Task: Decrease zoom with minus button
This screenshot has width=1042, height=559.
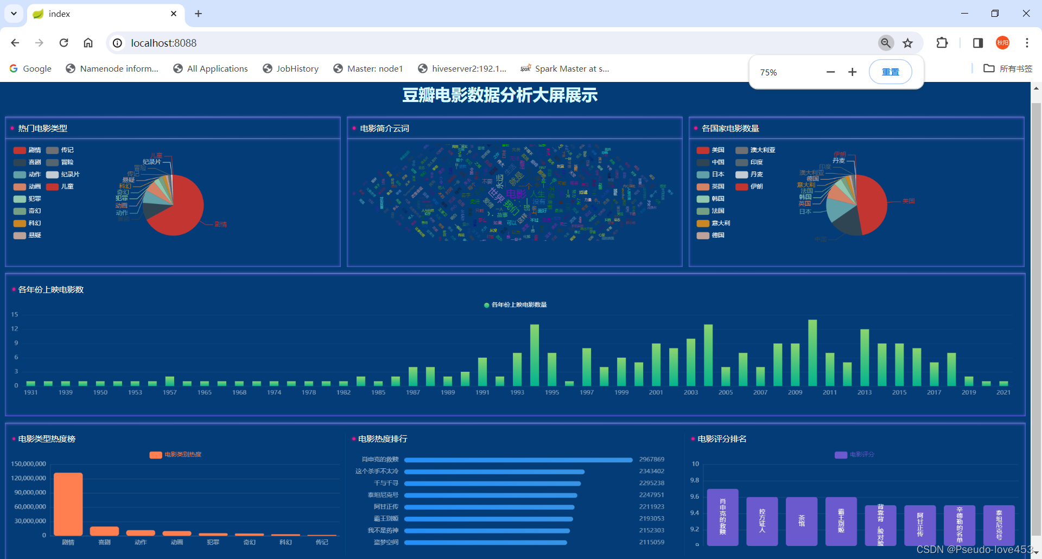Action: [830, 72]
